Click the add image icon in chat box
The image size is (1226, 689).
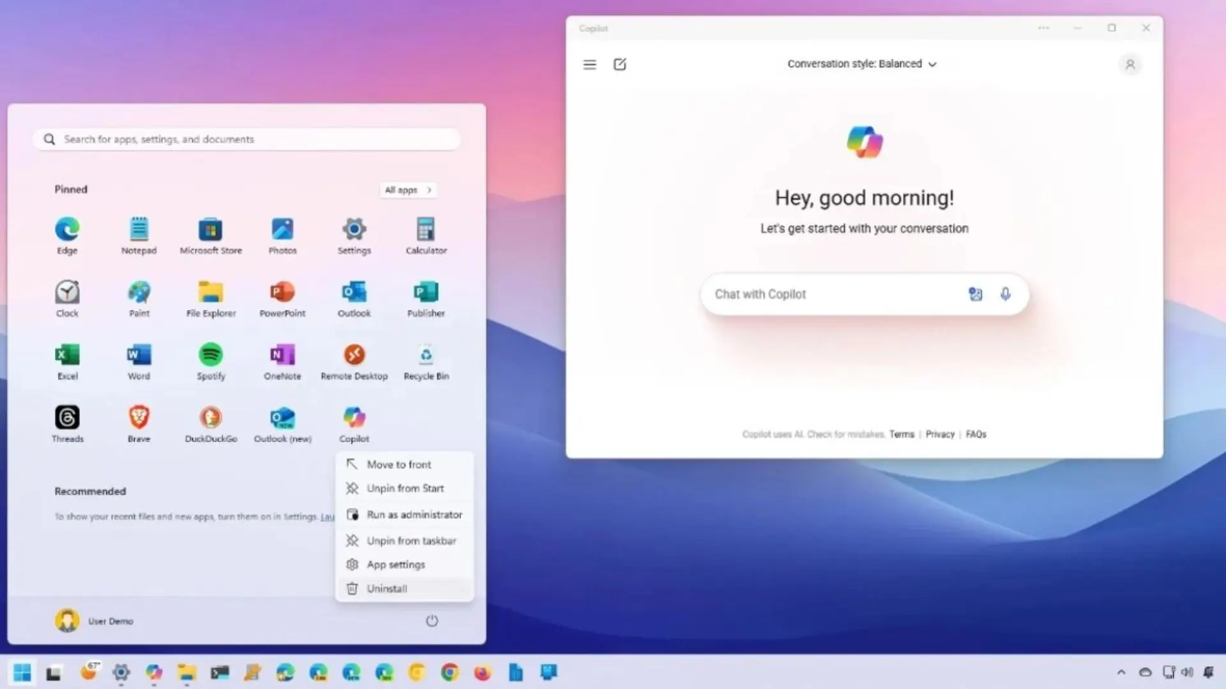point(975,294)
